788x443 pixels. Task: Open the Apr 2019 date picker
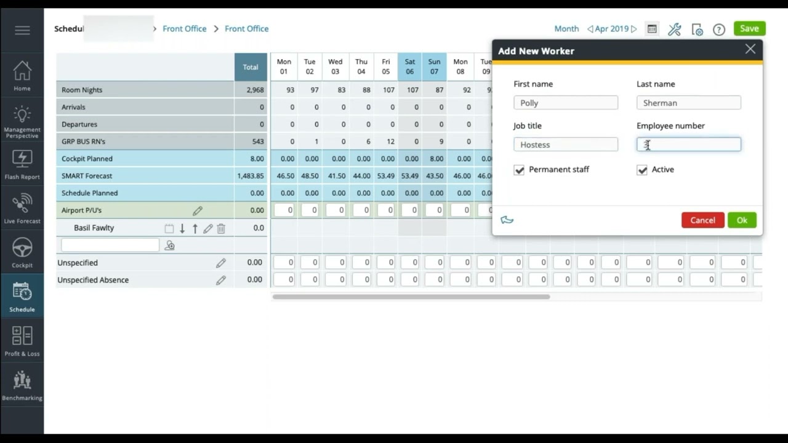612,29
